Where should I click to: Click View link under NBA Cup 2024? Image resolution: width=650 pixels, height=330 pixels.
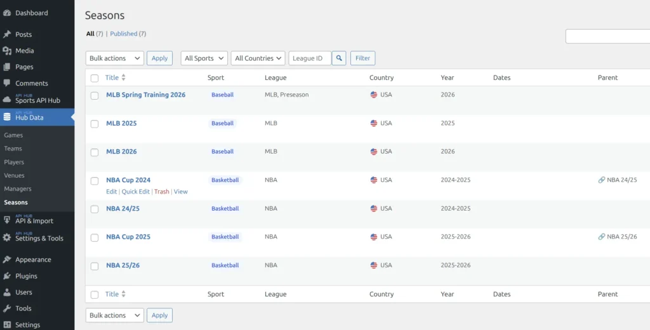[181, 192]
